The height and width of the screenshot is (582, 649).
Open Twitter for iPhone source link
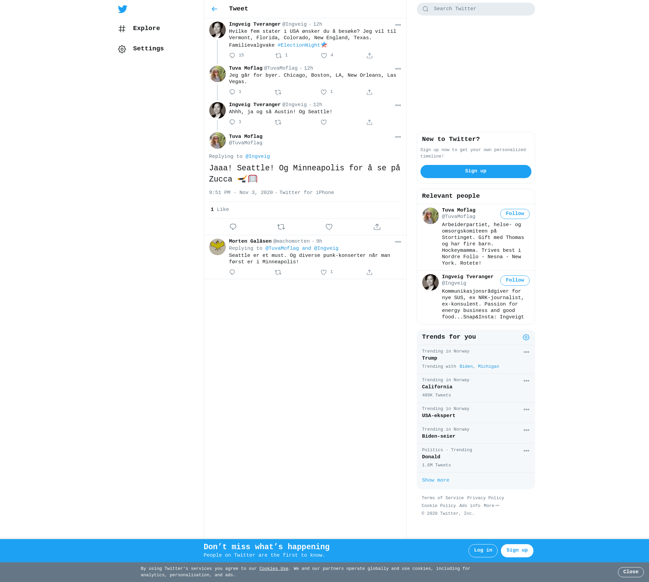[x=307, y=193]
